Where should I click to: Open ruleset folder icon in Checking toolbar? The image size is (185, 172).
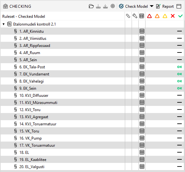click(91, 6)
